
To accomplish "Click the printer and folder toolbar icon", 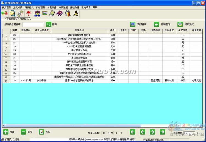I will [21, 13].
